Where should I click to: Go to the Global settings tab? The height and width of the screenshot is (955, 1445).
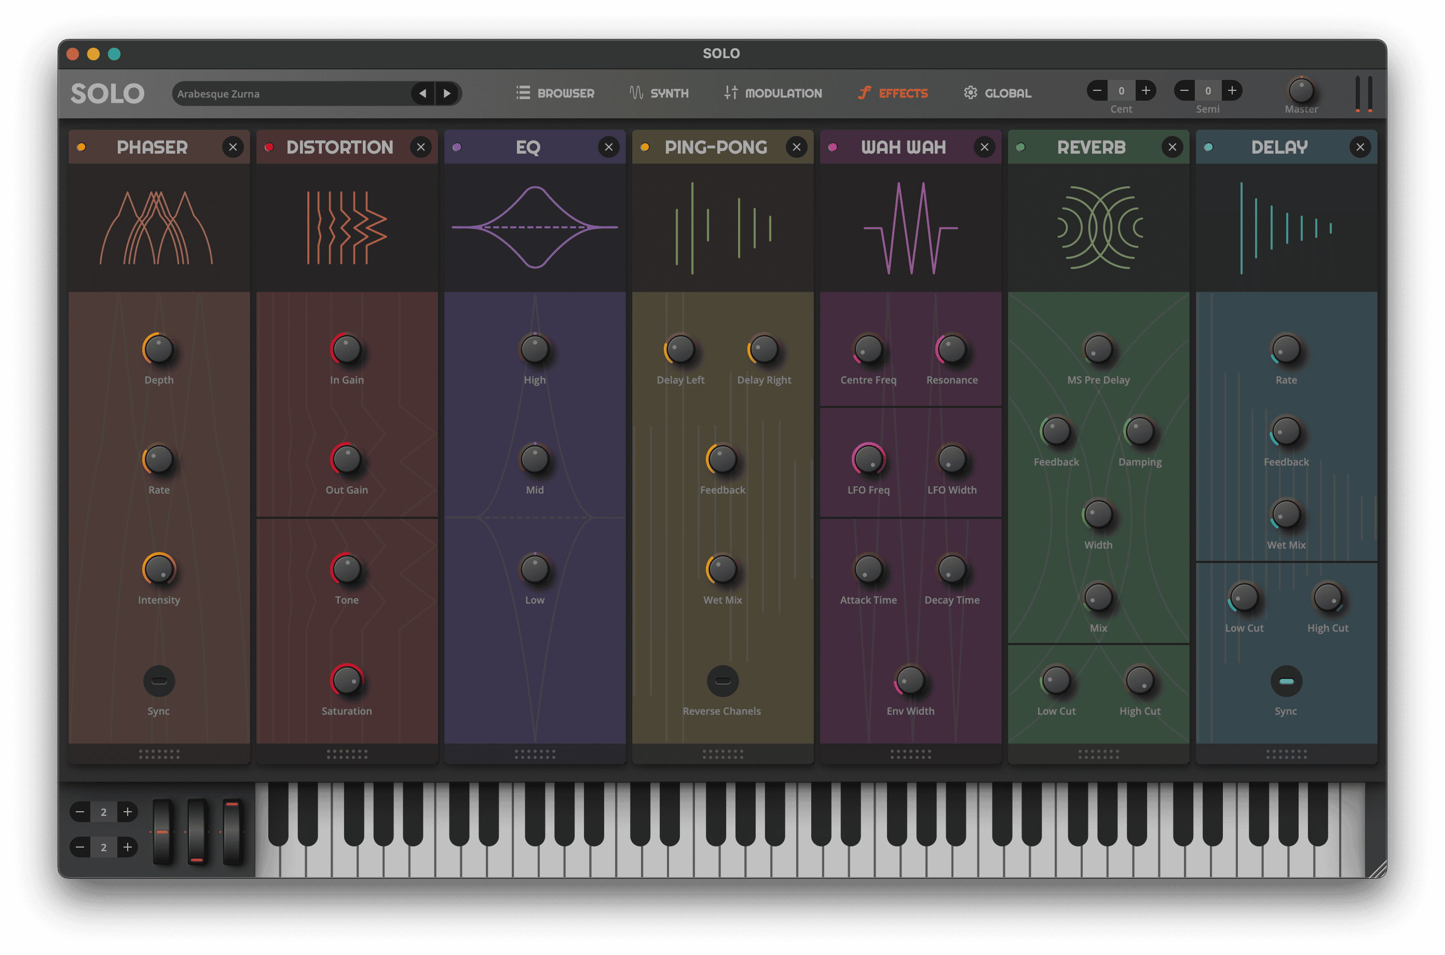(998, 93)
